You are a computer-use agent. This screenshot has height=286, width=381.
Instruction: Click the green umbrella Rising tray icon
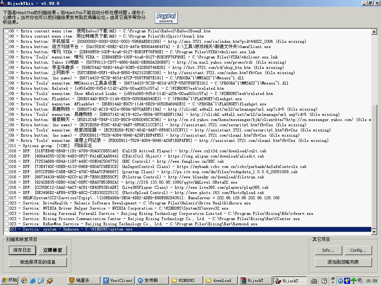coord(353,281)
